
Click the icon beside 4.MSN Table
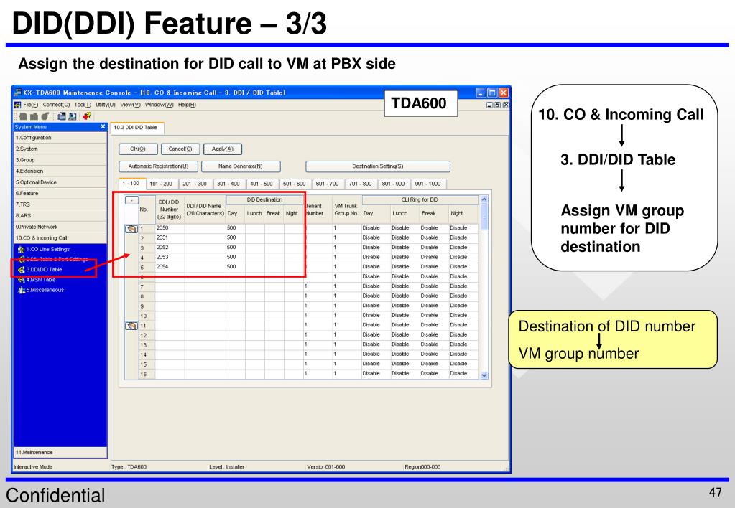click(21, 280)
